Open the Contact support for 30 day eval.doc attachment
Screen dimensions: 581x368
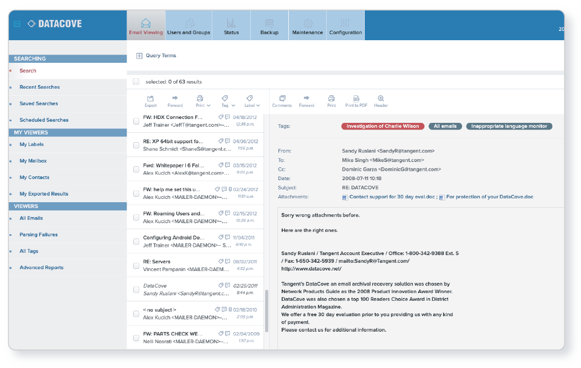[392, 197]
